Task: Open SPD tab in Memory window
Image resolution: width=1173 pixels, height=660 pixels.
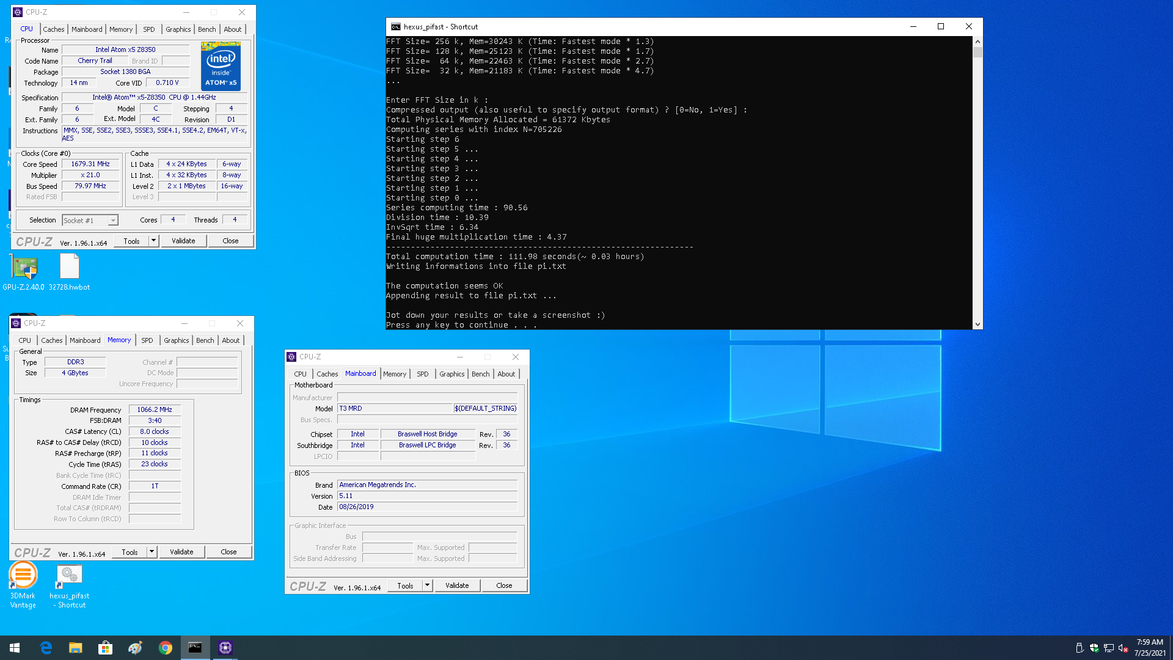Action: click(147, 340)
